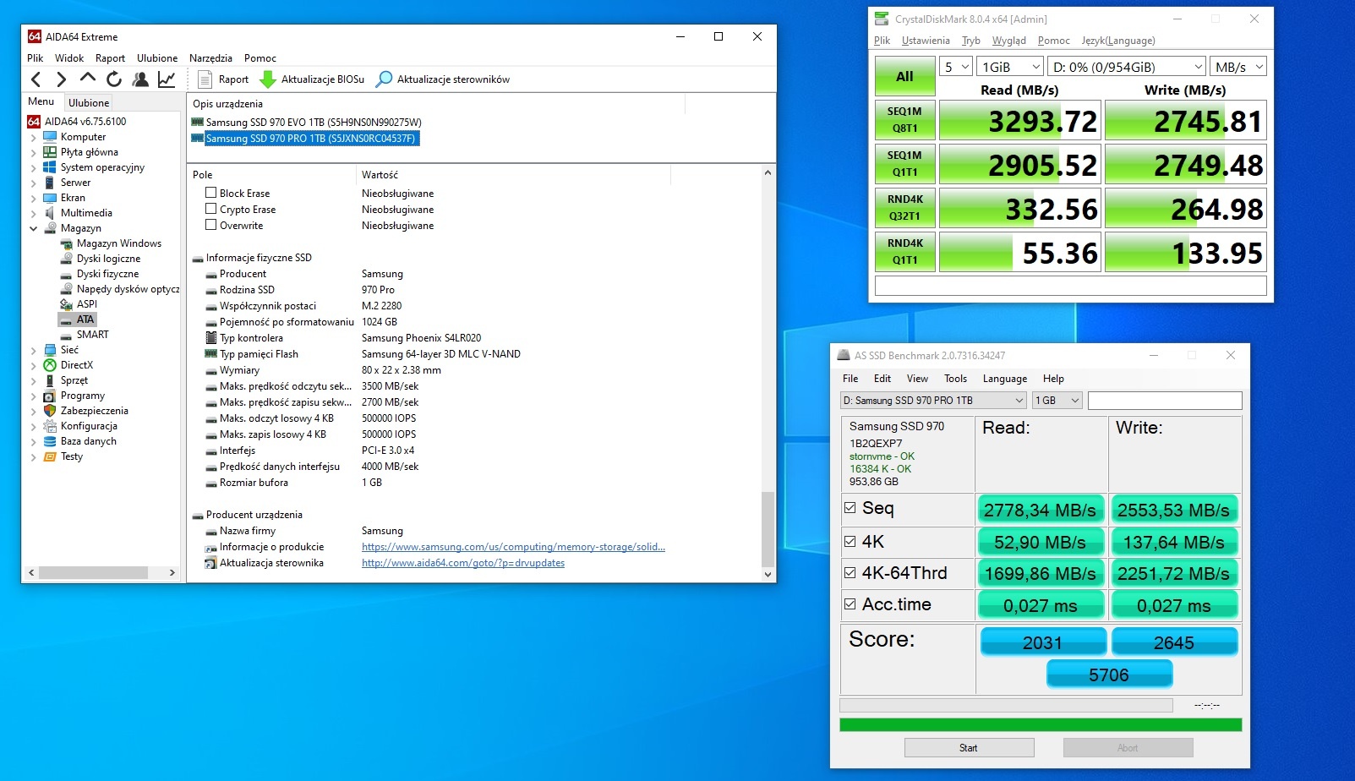
Task: Open ASPI in the Magazyn tree
Action: tap(86, 304)
